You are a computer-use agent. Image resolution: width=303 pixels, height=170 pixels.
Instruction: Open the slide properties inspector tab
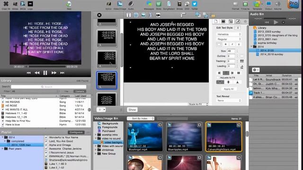point(223,21)
